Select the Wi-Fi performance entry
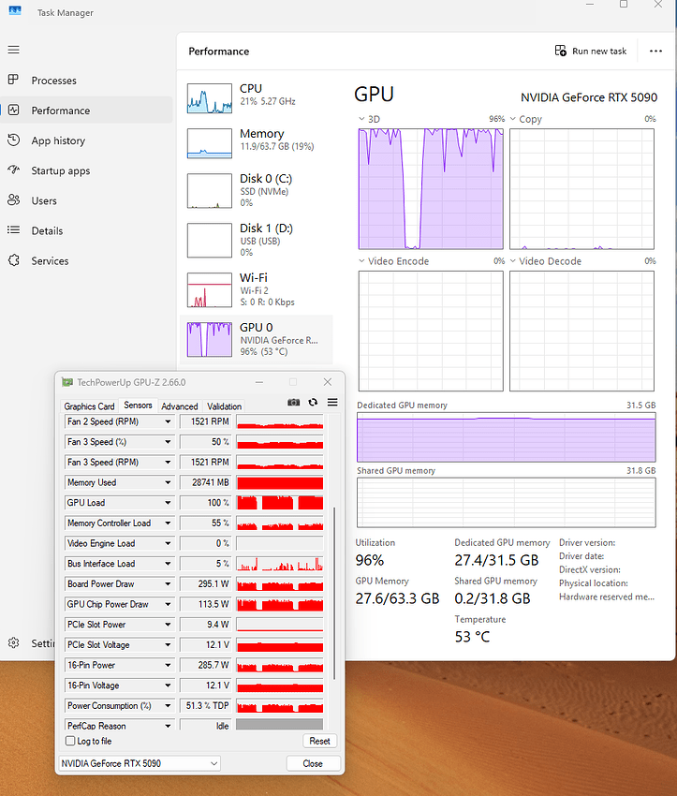677x796 pixels. pos(256,290)
